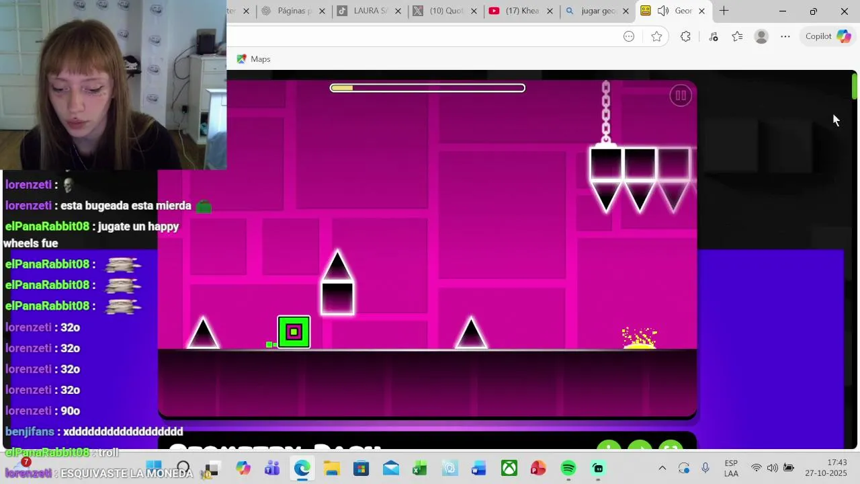Open a new browser tab
The width and height of the screenshot is (860, 484).
[724, 11]
